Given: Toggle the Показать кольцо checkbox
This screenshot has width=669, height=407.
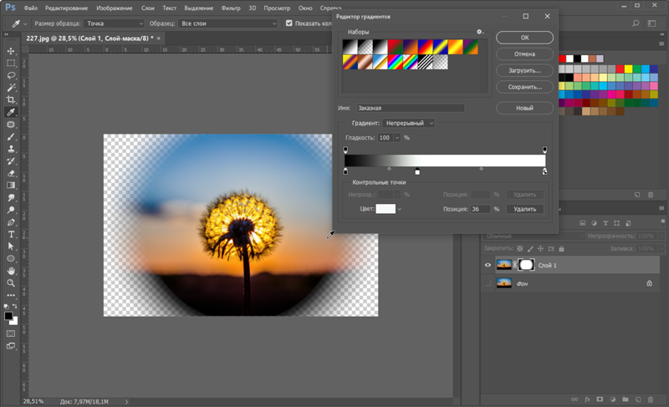Looking at the screenshot, I should 289,23.
